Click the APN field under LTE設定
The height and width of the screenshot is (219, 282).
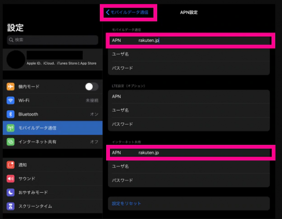(189, 96)
